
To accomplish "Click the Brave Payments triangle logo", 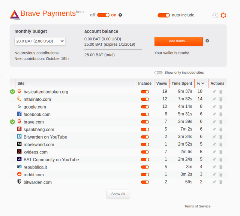I will coord(15,15).
